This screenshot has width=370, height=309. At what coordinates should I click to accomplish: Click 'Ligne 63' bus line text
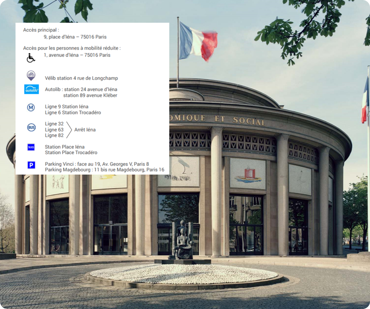54,130
